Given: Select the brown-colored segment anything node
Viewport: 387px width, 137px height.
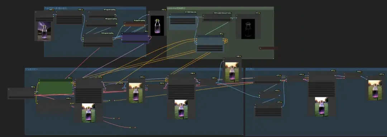Looking at the screenshot, I should coord(134,24).
